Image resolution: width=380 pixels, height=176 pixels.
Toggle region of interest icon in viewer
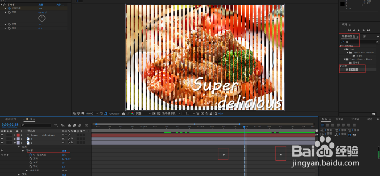pyautogui.click(x=154, y=113)
